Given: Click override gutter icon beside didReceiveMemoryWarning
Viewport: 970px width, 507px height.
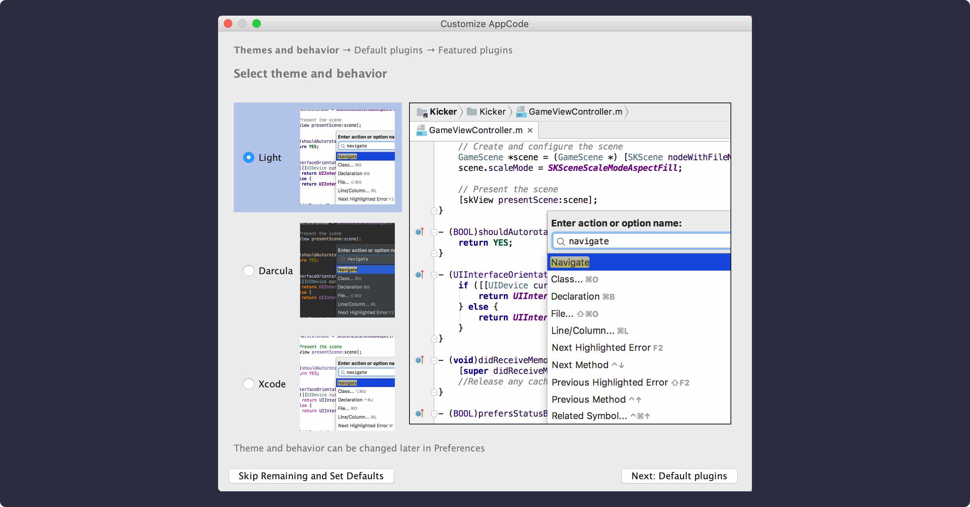Looking at the screenshot, I should [419, 360].
